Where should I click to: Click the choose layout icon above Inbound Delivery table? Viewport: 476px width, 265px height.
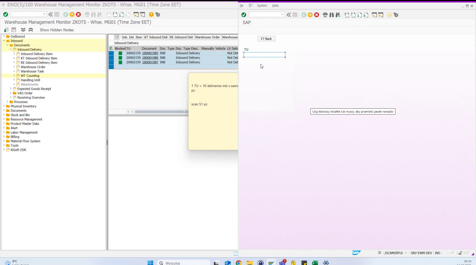click(117, 37)
